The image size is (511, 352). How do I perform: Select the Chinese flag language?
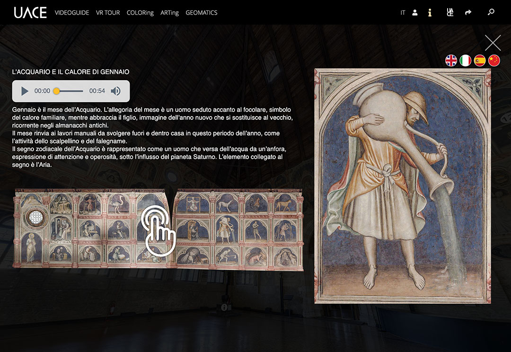(x=494, y=61)
